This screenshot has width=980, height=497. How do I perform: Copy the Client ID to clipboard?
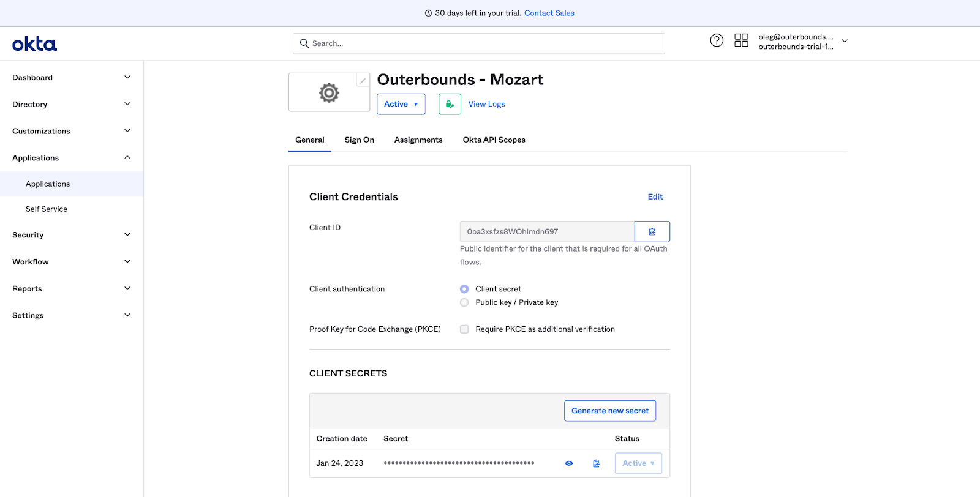point(652,231)
